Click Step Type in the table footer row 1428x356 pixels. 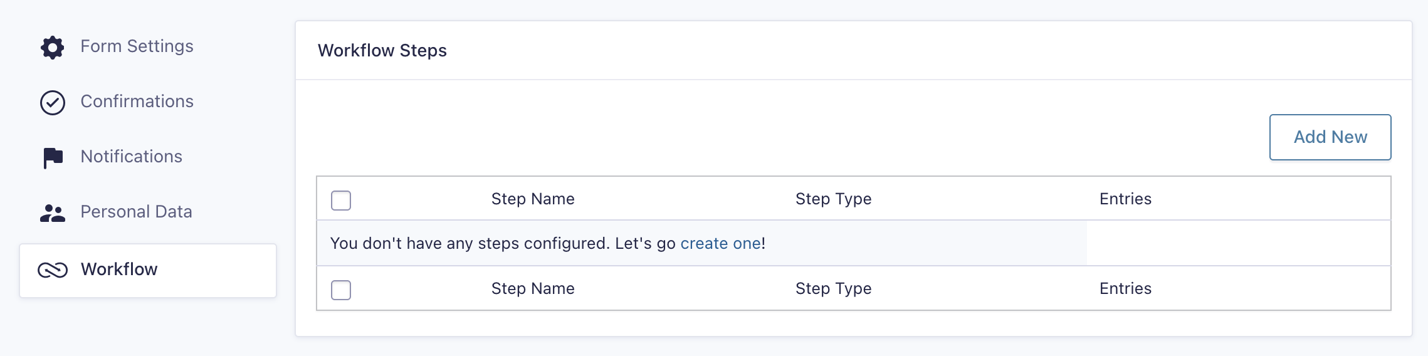pyautogui.click(x=833, y=289)
